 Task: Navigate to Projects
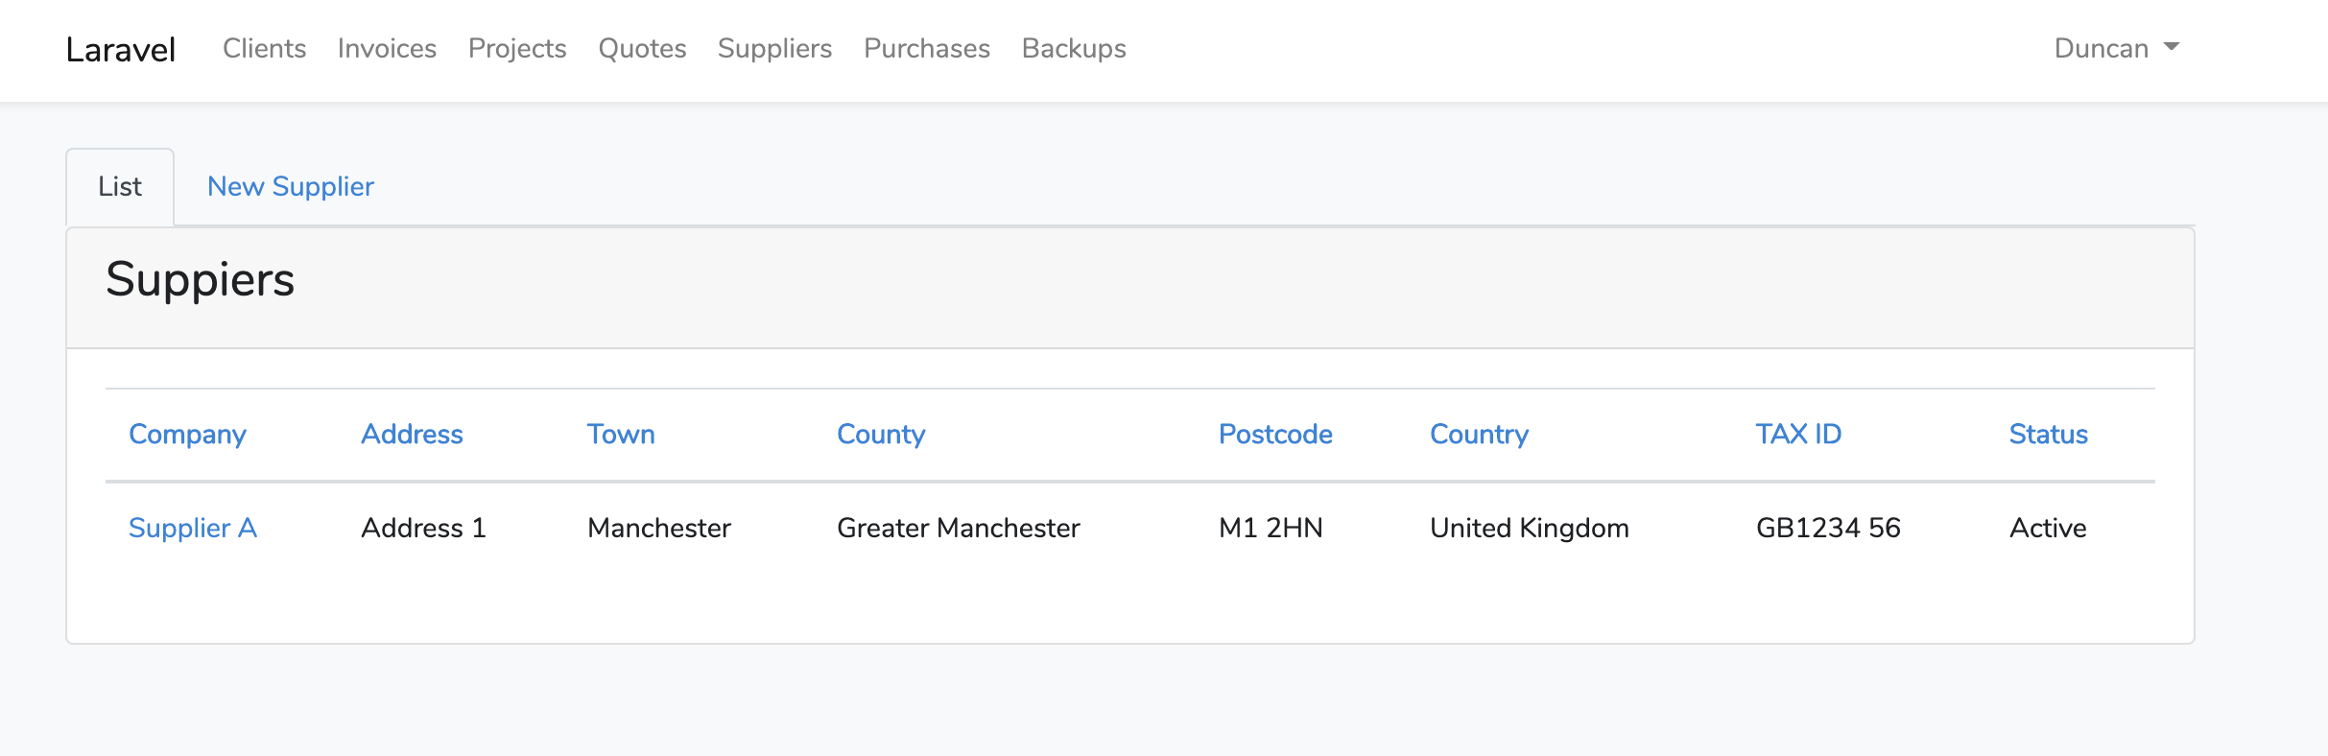click(x=517, y=49)
